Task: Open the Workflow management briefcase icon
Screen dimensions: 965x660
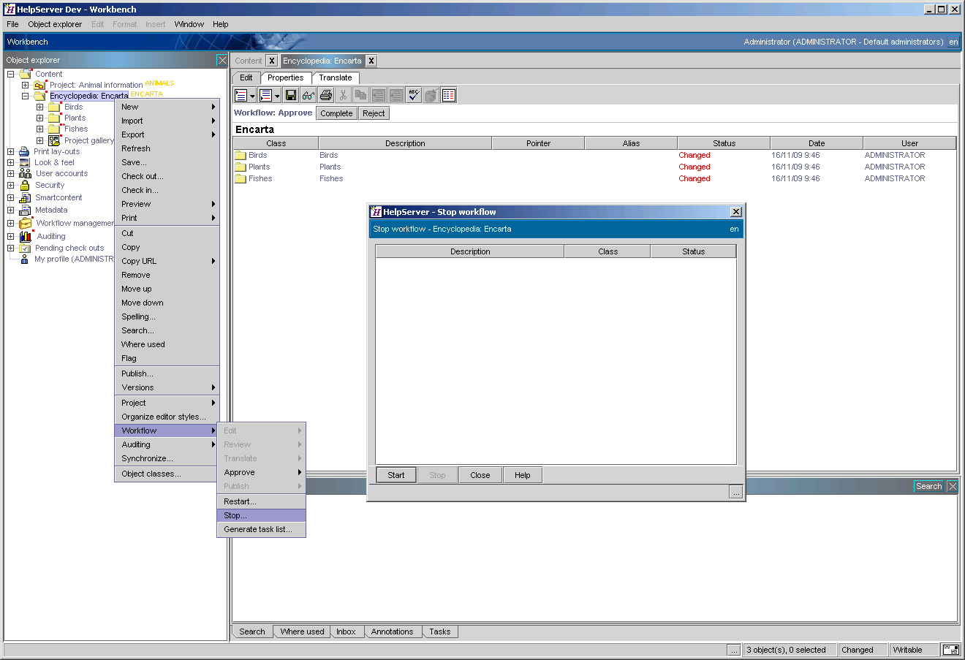Action: coord(24,223)
